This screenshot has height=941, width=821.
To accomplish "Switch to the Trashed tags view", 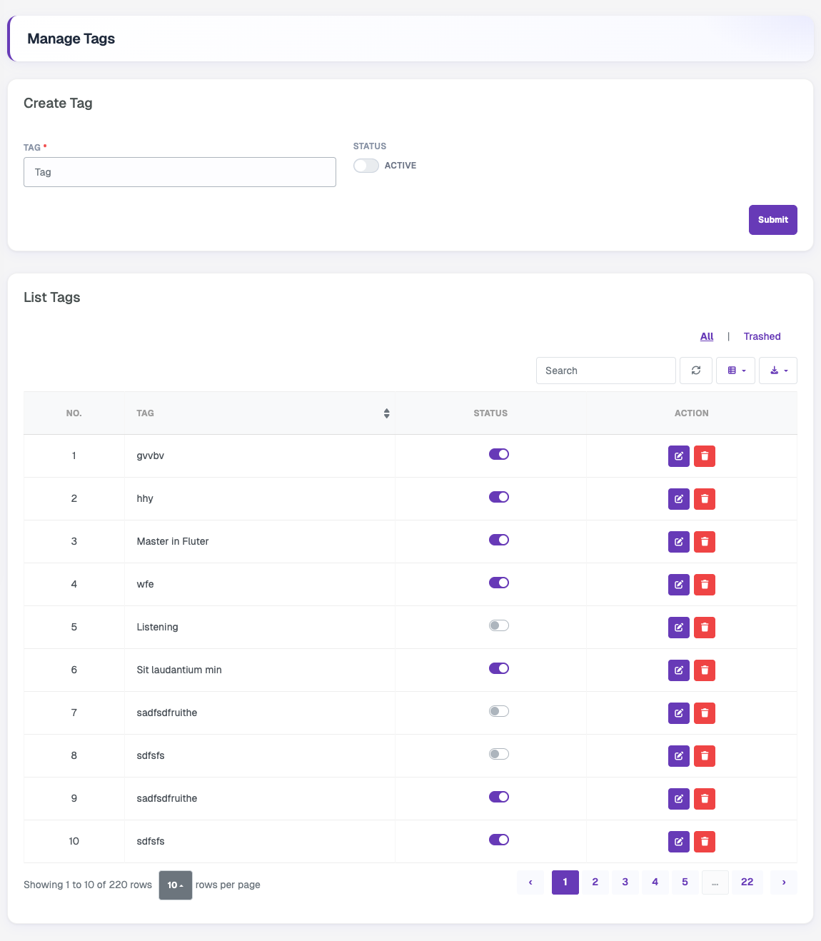I will click(762, 336).
